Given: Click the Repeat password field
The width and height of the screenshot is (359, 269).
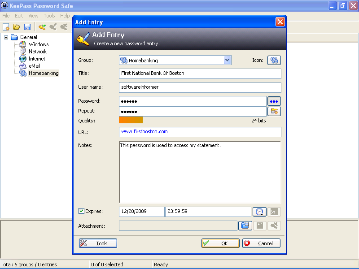Looking at the screenshot, I should (193, 111).
